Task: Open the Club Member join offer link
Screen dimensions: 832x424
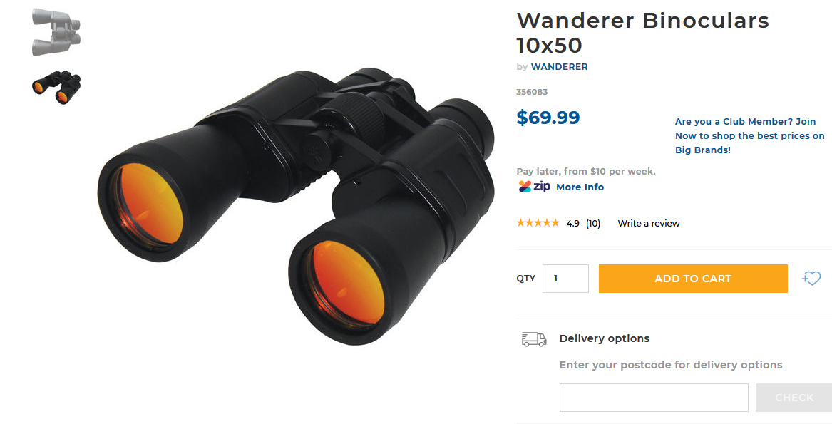Action: [750, 136]
